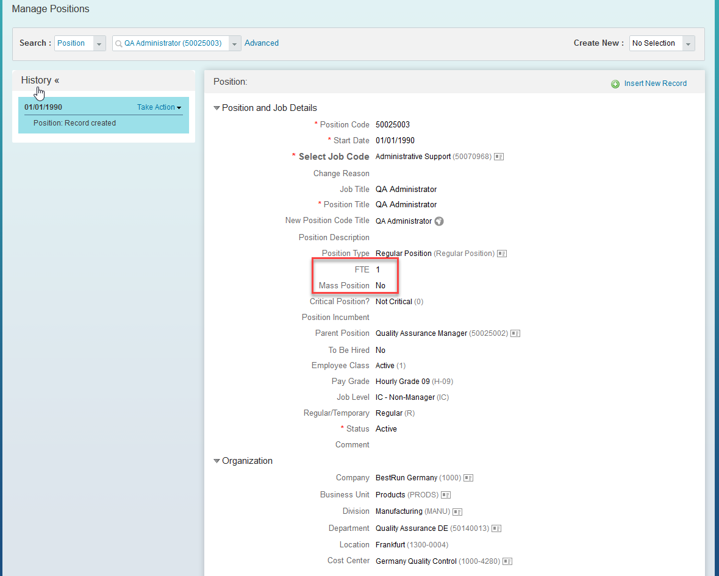Screen dimensions: 719x576
Task: Open the Take Action menu
Action: pyautogui.click(x=159, y=107)
